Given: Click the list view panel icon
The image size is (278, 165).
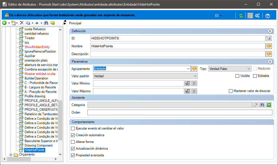Looking at the screenshot, I should click(250, 16).
